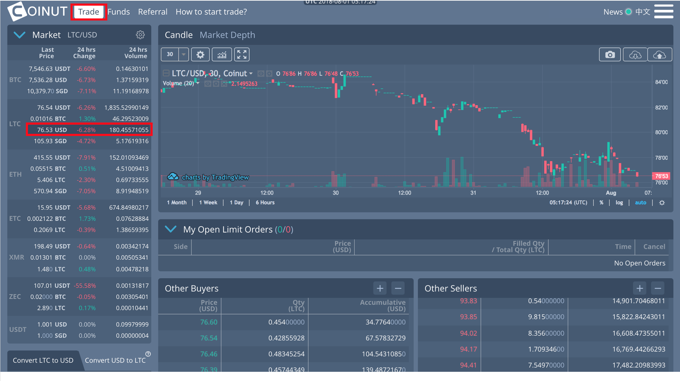The width and height of the screenshot is (680, 381).
Task: Open the Funds menu item
Action: (119, 12)
